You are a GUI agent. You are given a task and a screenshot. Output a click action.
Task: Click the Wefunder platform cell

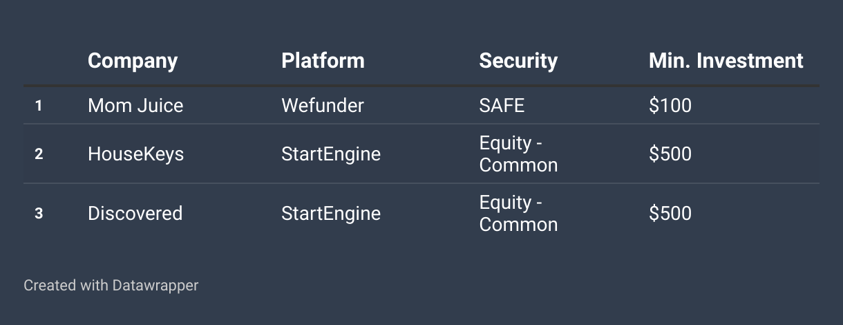pyautogui.click(x=323, y=105)
